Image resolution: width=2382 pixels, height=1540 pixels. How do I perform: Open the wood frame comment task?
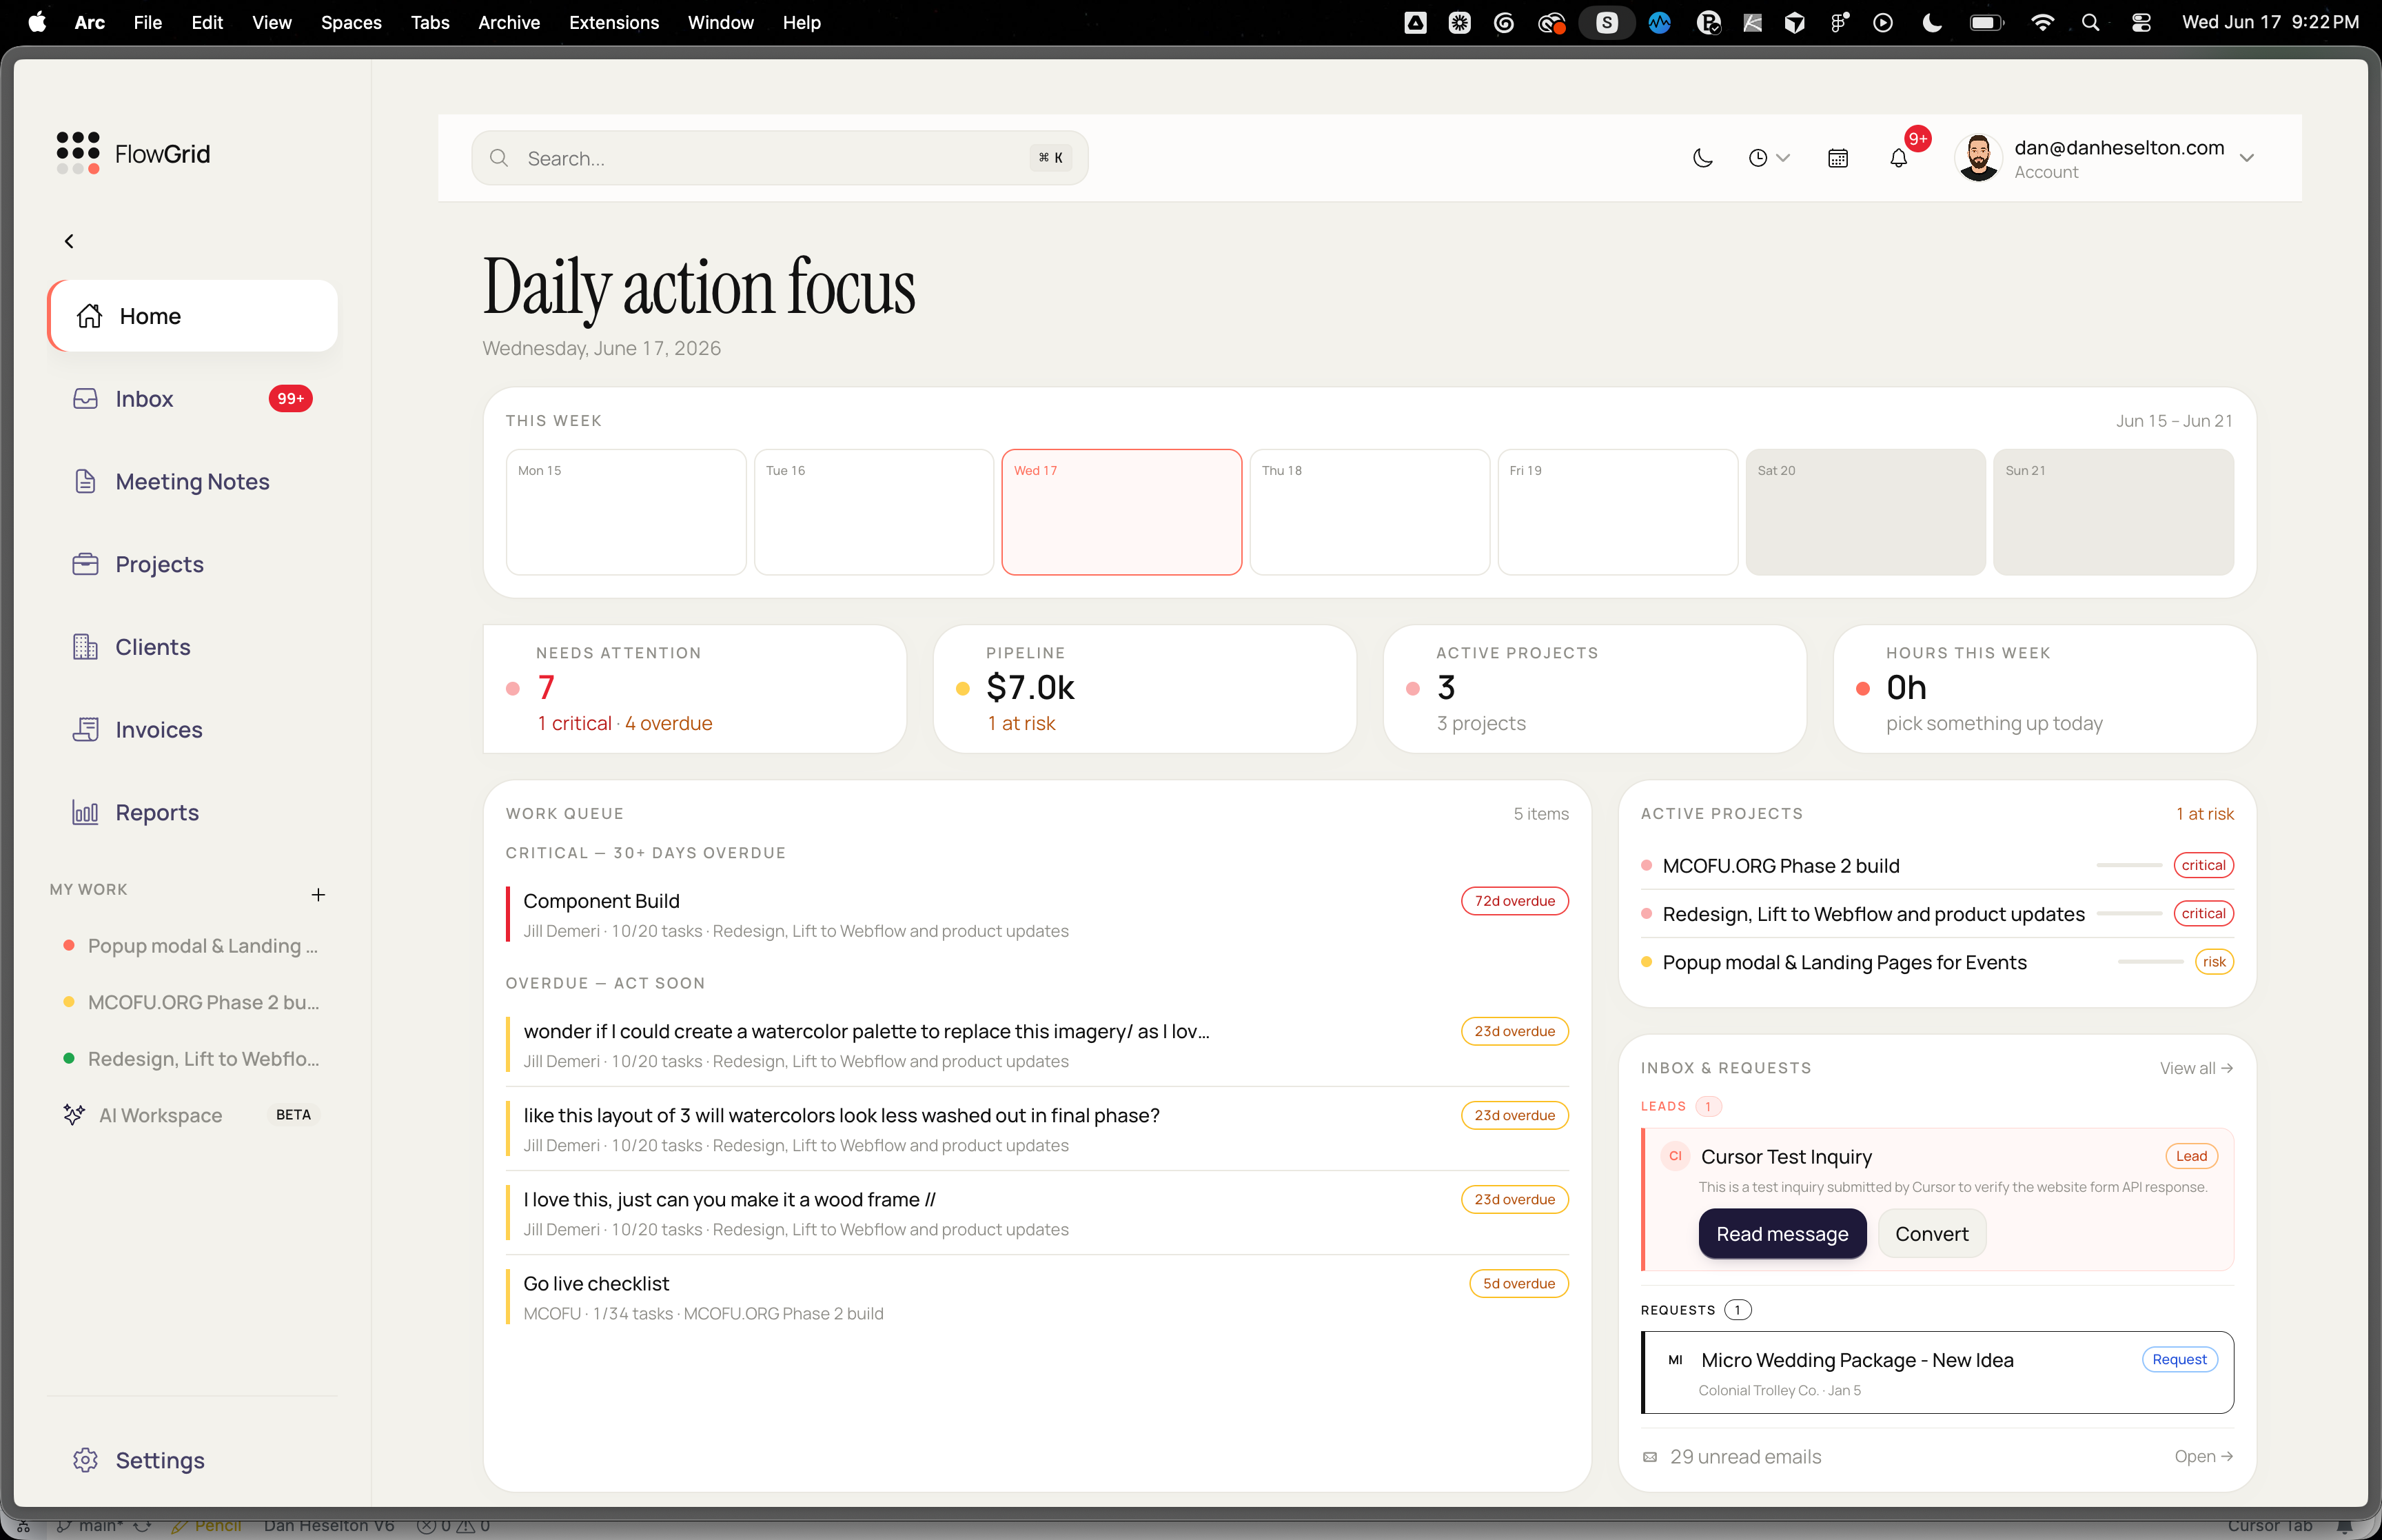tap(1037, 1213)
